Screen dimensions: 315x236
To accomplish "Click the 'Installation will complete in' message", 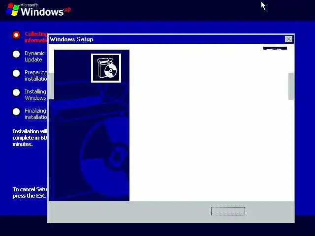I will click(30, 138).
